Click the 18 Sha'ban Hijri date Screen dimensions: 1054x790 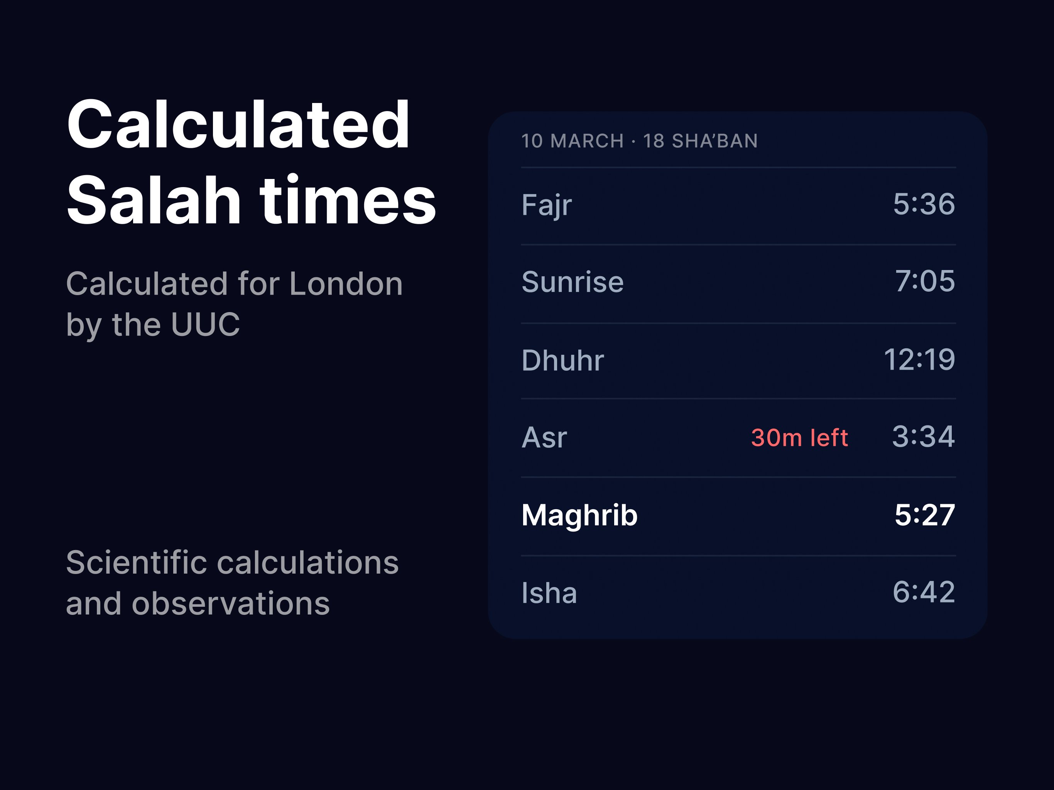[x=701, y=140]
